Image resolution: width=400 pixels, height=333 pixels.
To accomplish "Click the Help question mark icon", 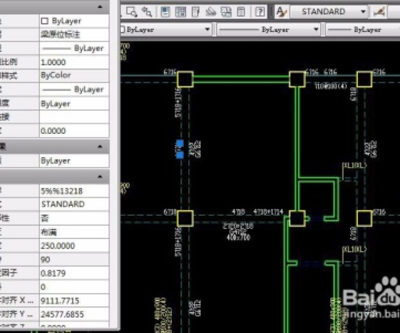I will 260,11.
